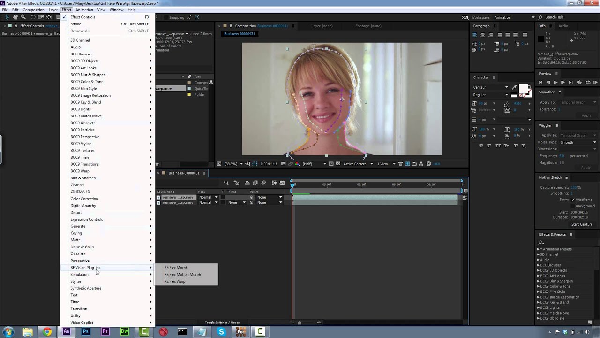Toggle Background checkbox in Motion Sketch
The width and height of the screenshot is (600, 338).
573,206
